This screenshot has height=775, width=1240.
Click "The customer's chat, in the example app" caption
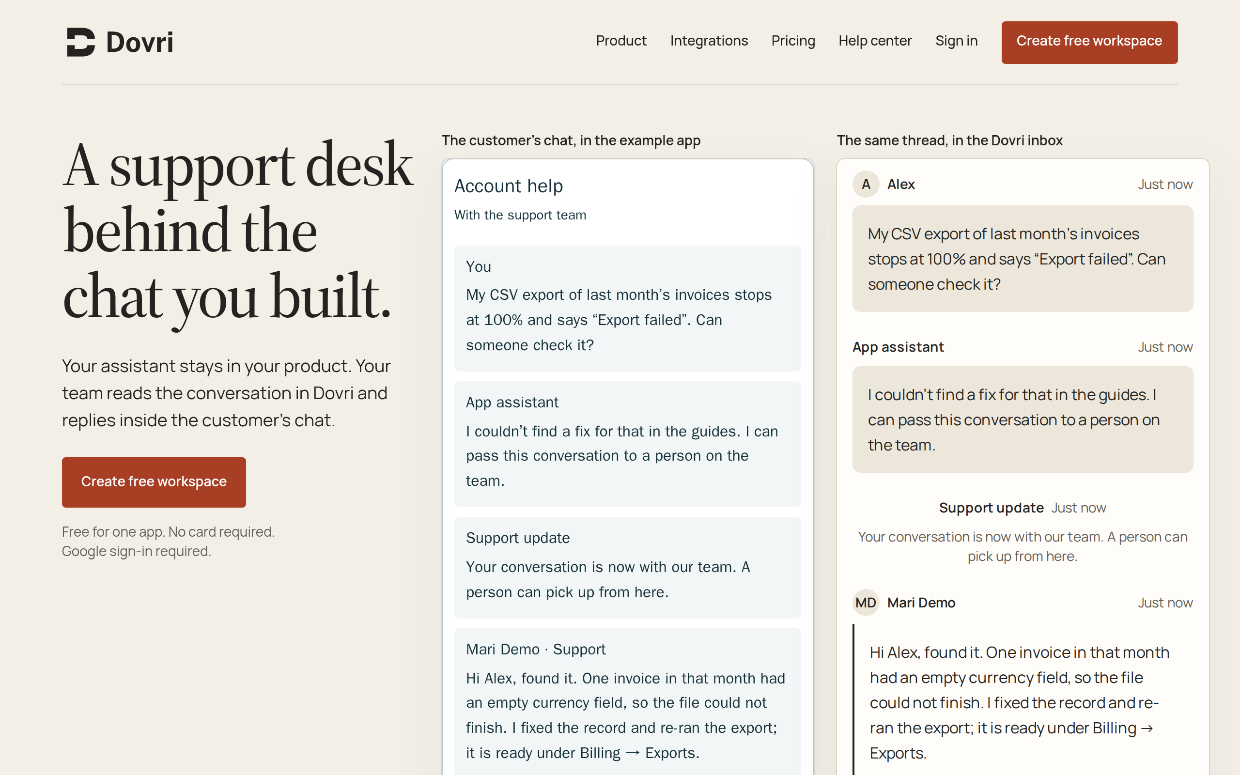(x=571, y=141)
